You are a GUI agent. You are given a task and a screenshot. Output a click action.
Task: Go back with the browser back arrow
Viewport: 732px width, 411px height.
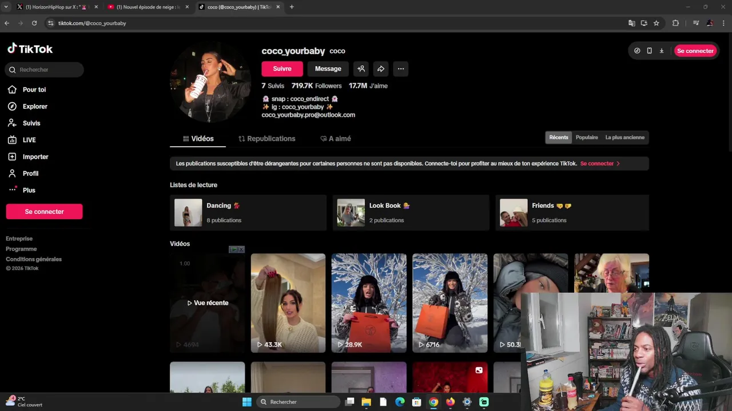7,23
